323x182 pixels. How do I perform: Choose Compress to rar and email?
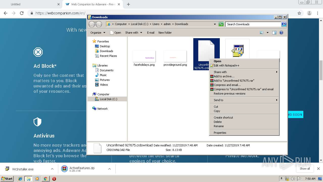click(x=244, y=89)
